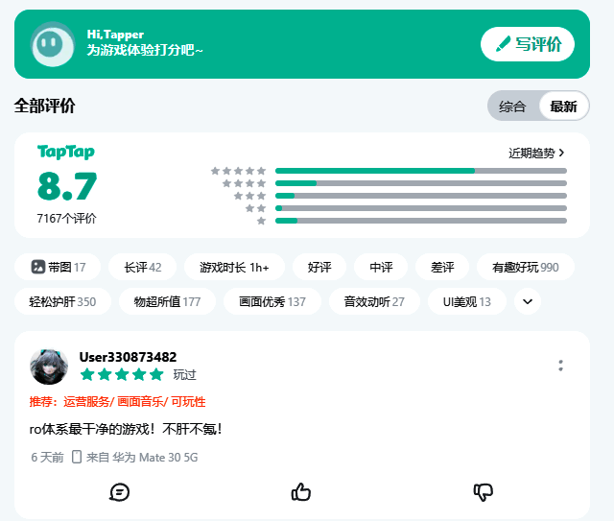The image size is (614, 521).
Task: Click the 推荐 tags line
Action: pyautogui.click(x=117, y=401)
